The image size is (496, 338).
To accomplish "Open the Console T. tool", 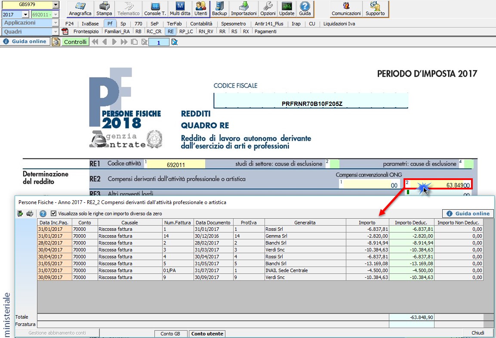I will click(155, 9).
